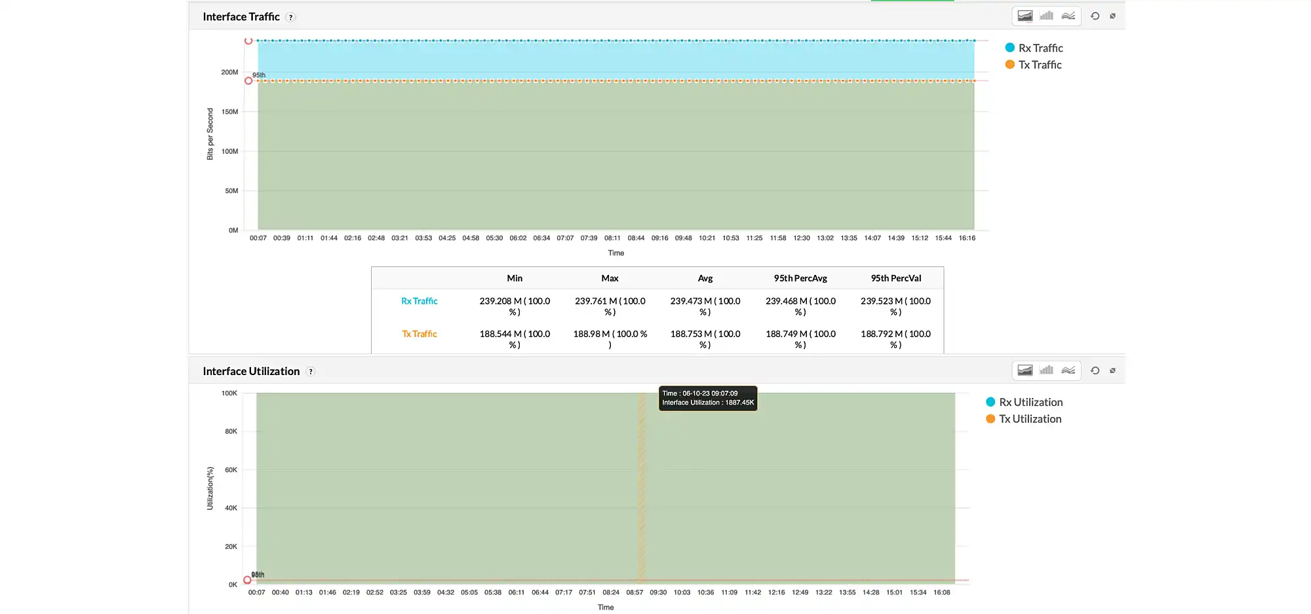Switch Interface Traffic to line chart view
The width and height of the screenshot is (1311, 614).
[x=1068, y=15]
